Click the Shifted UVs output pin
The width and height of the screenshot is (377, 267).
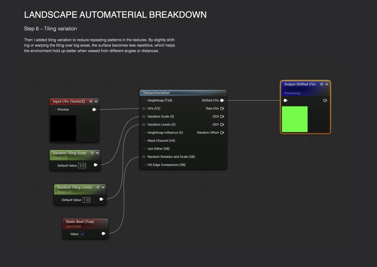point(222,100)
